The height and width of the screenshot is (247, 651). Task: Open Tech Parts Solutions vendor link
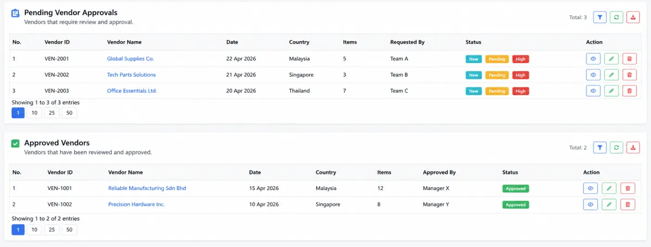(x=131, y=75)
